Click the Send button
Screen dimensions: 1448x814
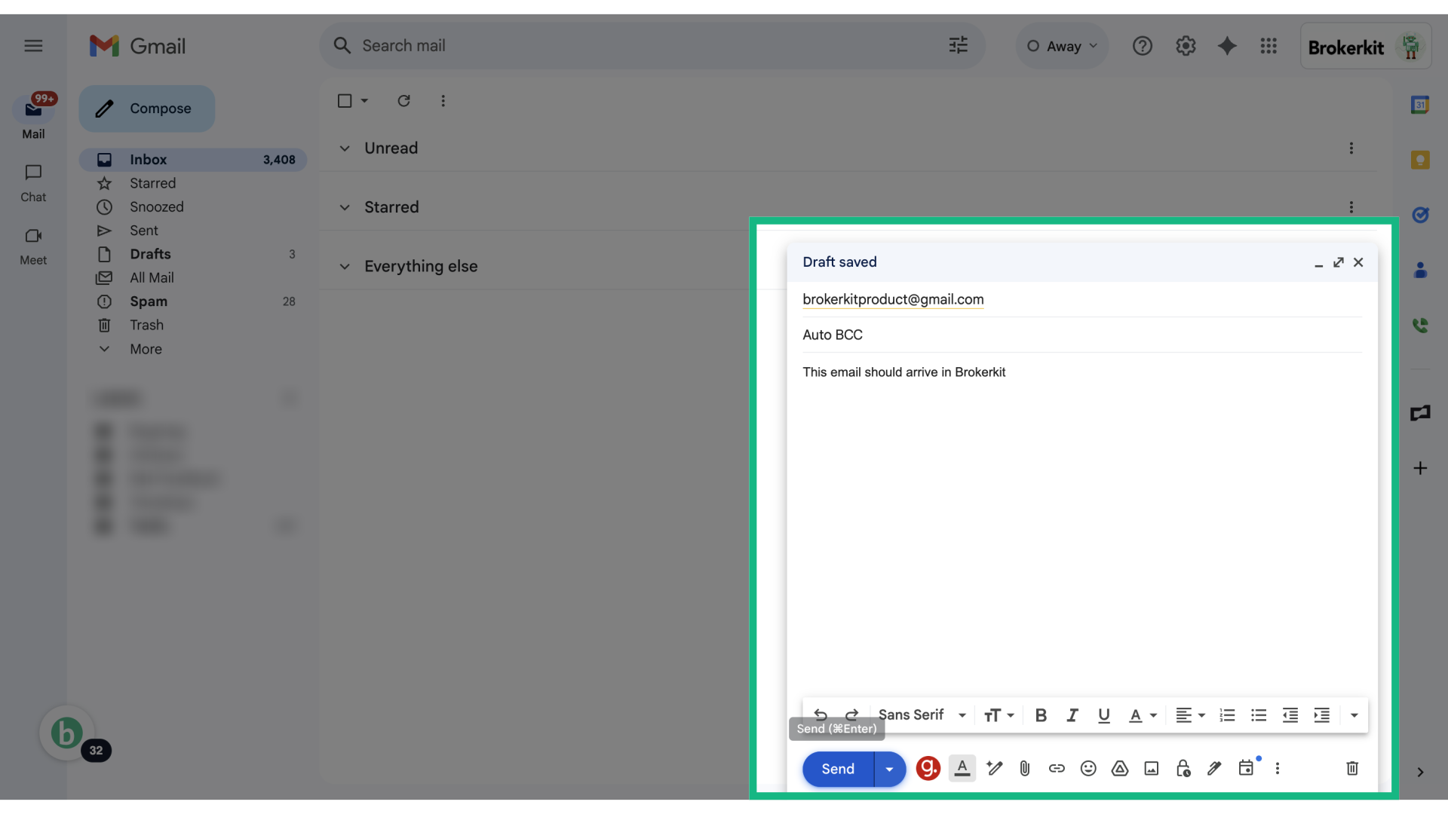coord(838,769)
